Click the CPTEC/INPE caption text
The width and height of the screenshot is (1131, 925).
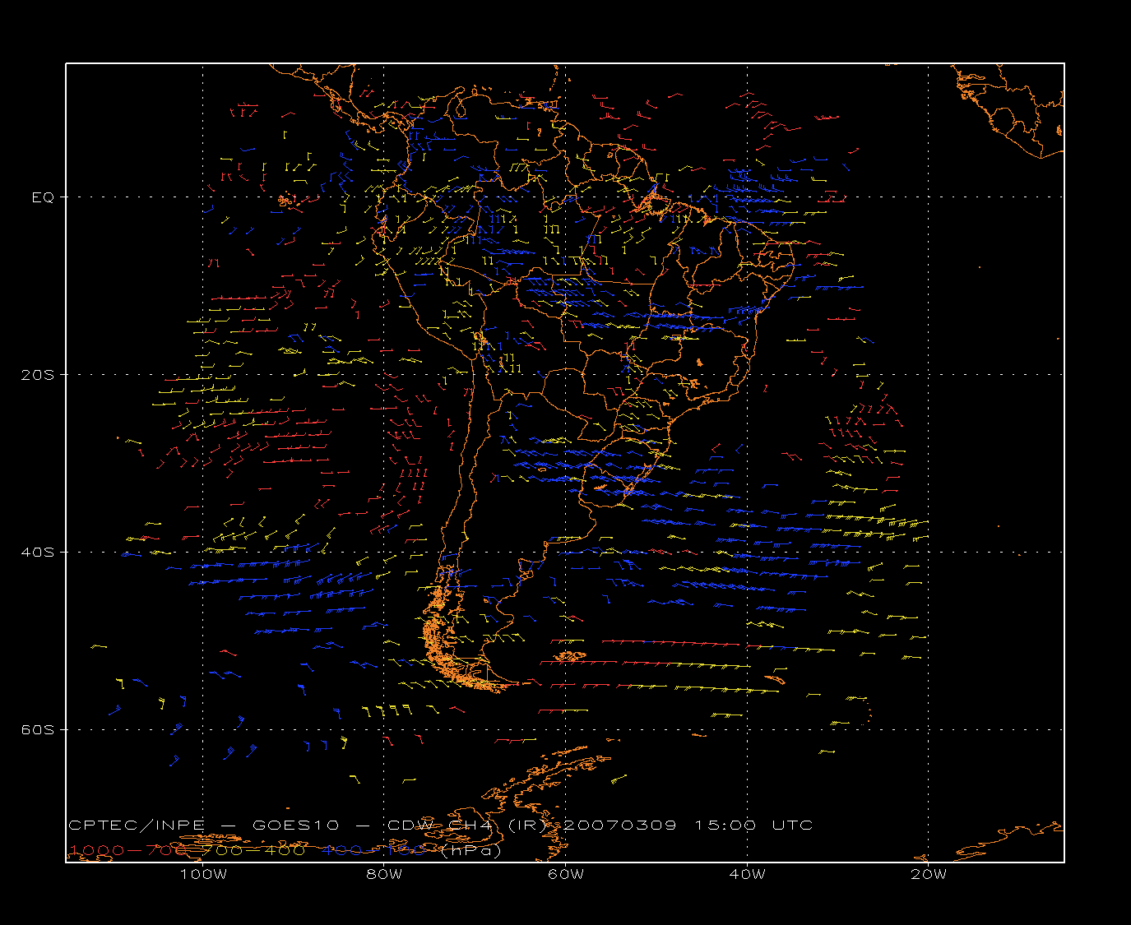[138, 825]
